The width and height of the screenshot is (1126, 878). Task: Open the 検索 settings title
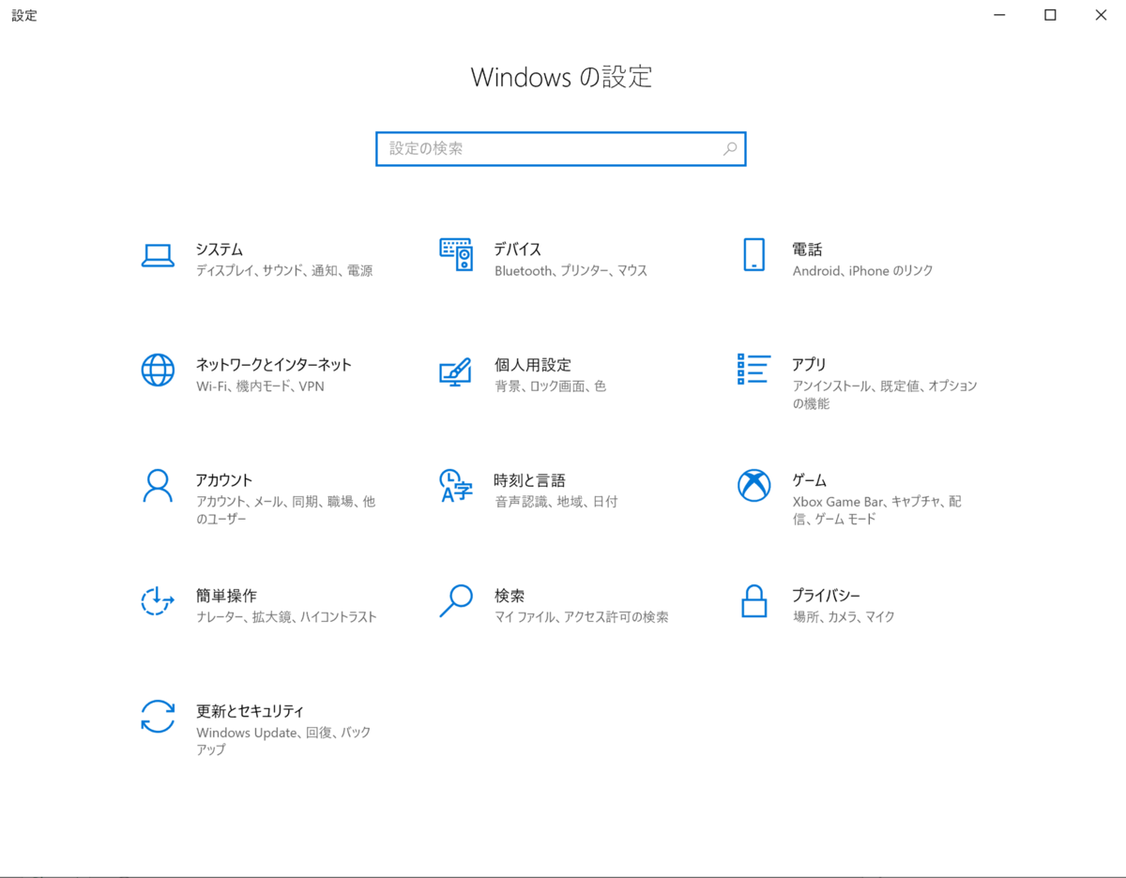510,596
